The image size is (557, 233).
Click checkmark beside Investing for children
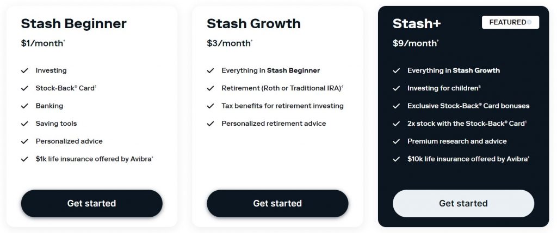[396, 88]
